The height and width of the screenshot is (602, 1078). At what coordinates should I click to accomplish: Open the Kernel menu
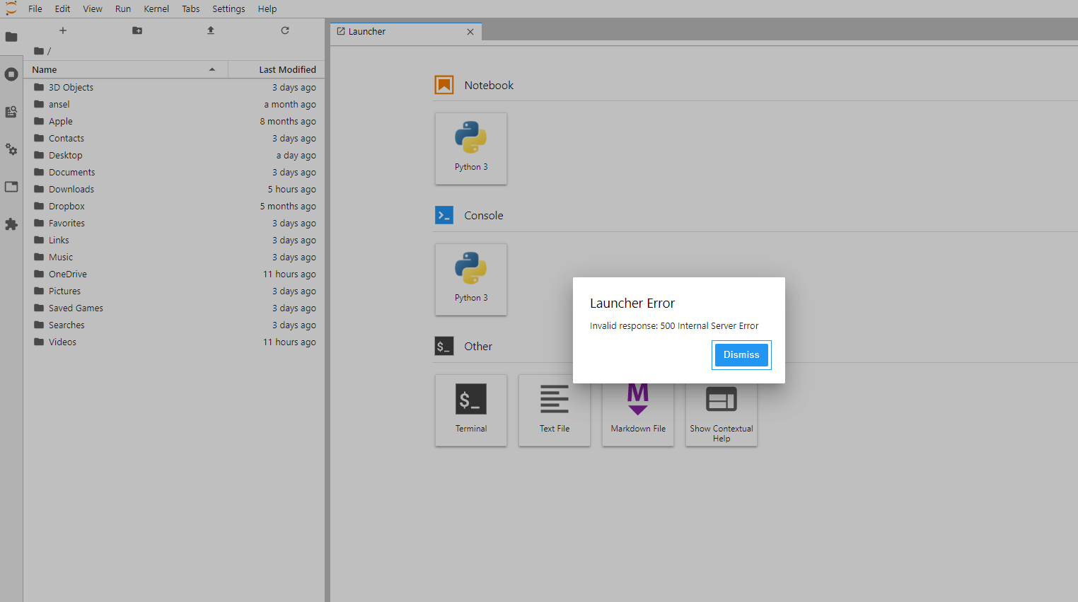coord(156,9)
